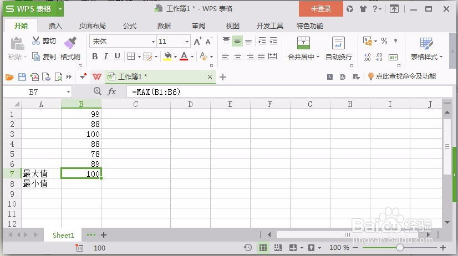Switch to page break preview icon

point(278,248)
